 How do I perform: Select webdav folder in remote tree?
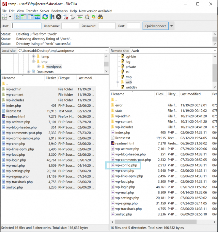pos(131,87)
